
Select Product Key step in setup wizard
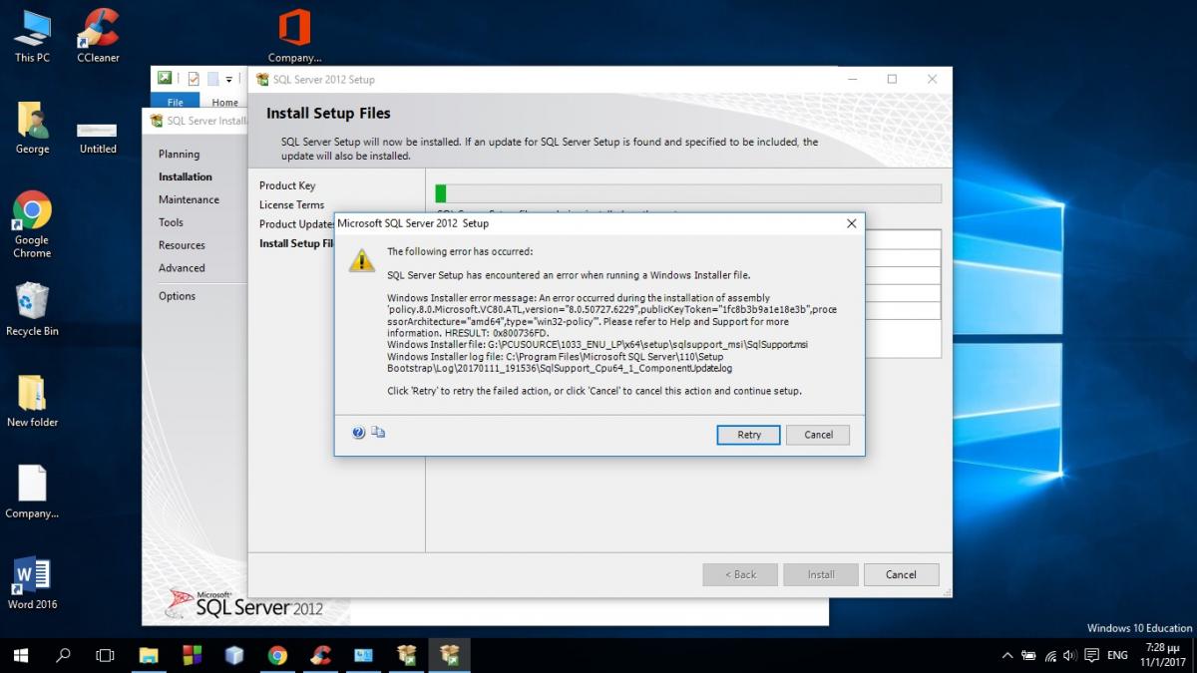point(287,185)
